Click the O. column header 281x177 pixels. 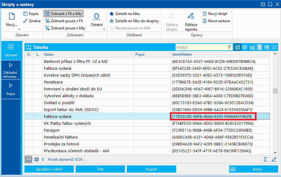tap(29, 54)
